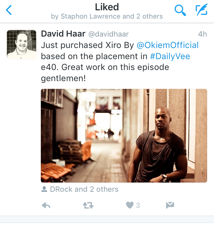Open search with the magnifier icon
Screen dimensions: 214x228
point(180,10)
